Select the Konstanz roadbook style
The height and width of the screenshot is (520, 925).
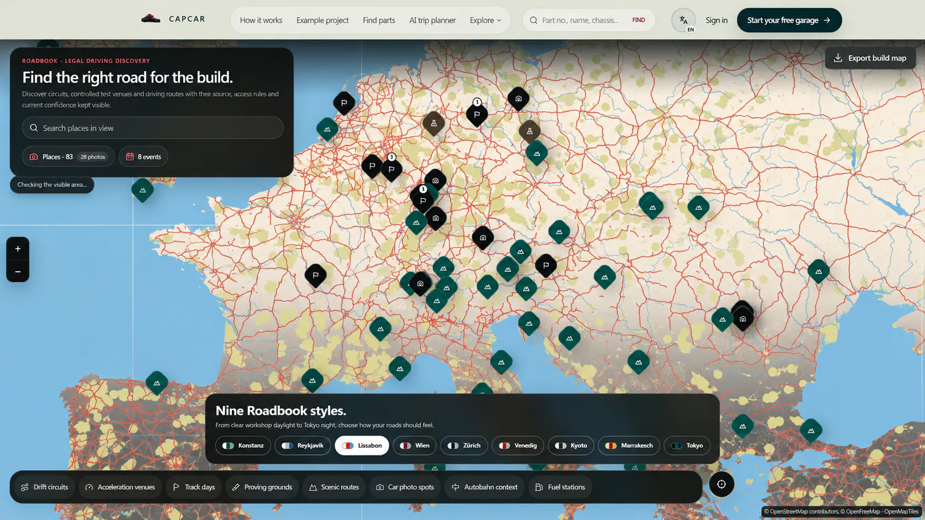pos(243,445)
